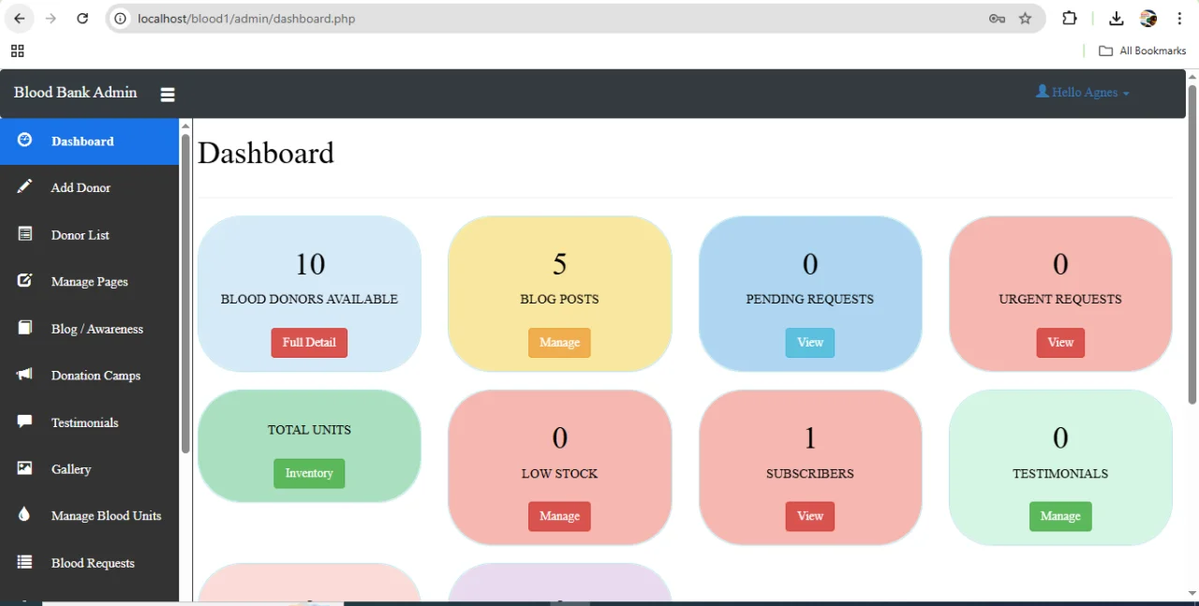Open Manage Blood Units in the sidebar
1199x606 pixels.
[x=89, y=516]
